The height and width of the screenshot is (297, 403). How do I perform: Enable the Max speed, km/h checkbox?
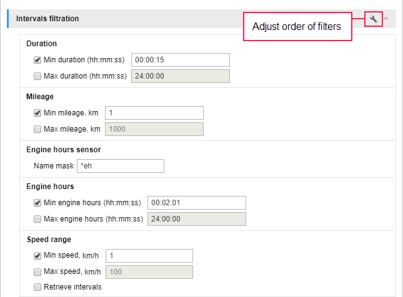(x=37, y=272)
